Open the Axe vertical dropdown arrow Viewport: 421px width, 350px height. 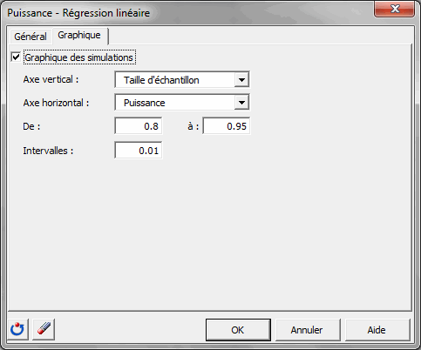241,79
